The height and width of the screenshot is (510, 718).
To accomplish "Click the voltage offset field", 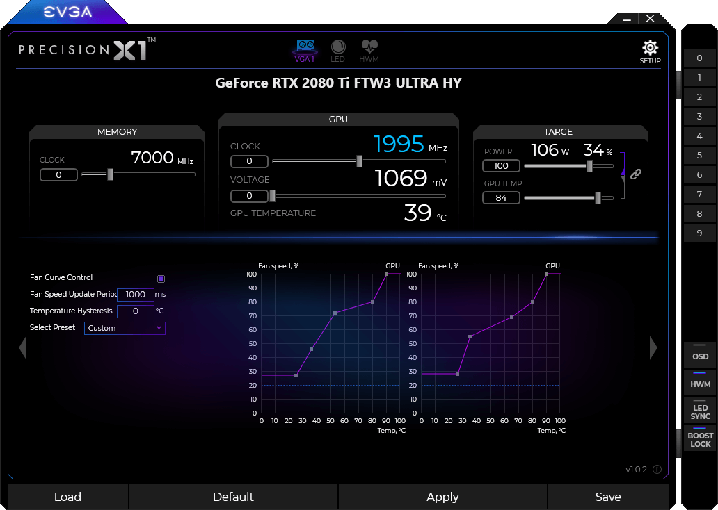I will coord(249,196).
